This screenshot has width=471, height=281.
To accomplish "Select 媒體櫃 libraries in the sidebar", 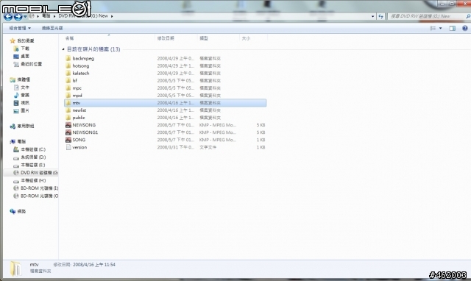I will (20, 79).
